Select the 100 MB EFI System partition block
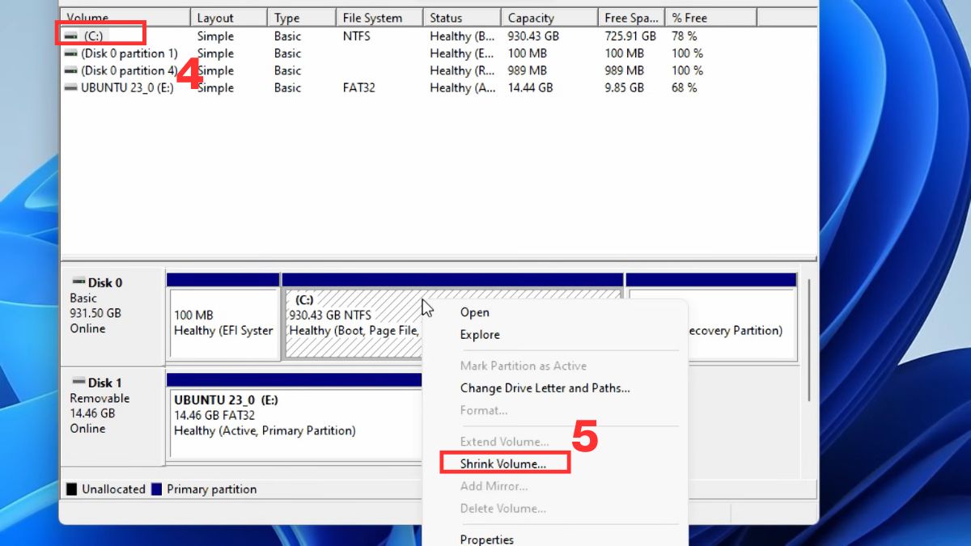This screenshot has height=546, width=971. [223, 324]
